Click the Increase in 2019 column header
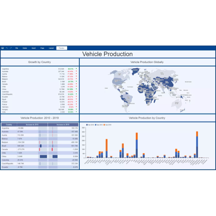The height and width of the screenshot is (216, 216). click(x=63, y=124)
